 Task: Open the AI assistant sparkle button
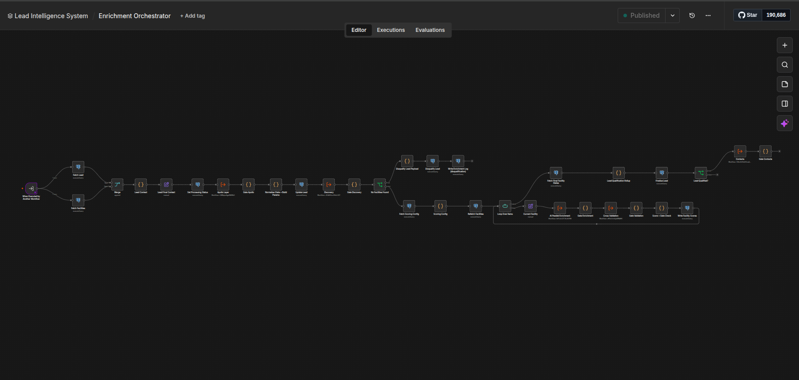tap(785, 123)
